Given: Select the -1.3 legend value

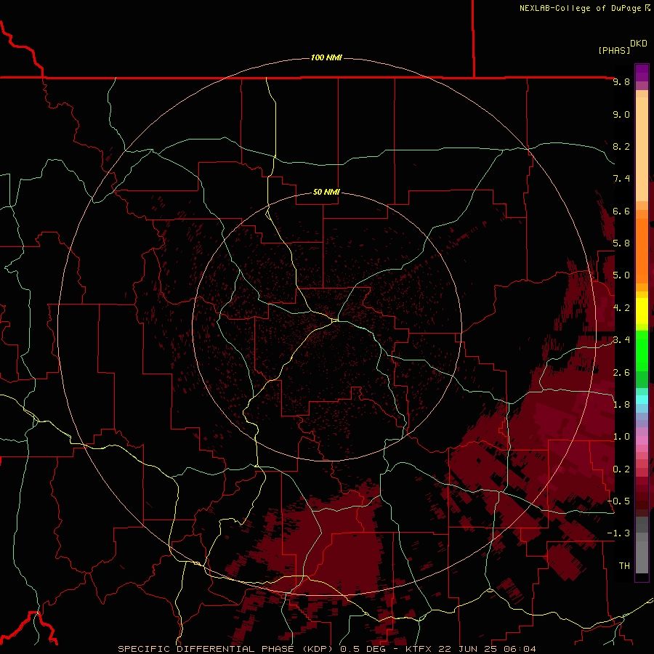Looking at the screenshot, I should (x=618, y=533).
